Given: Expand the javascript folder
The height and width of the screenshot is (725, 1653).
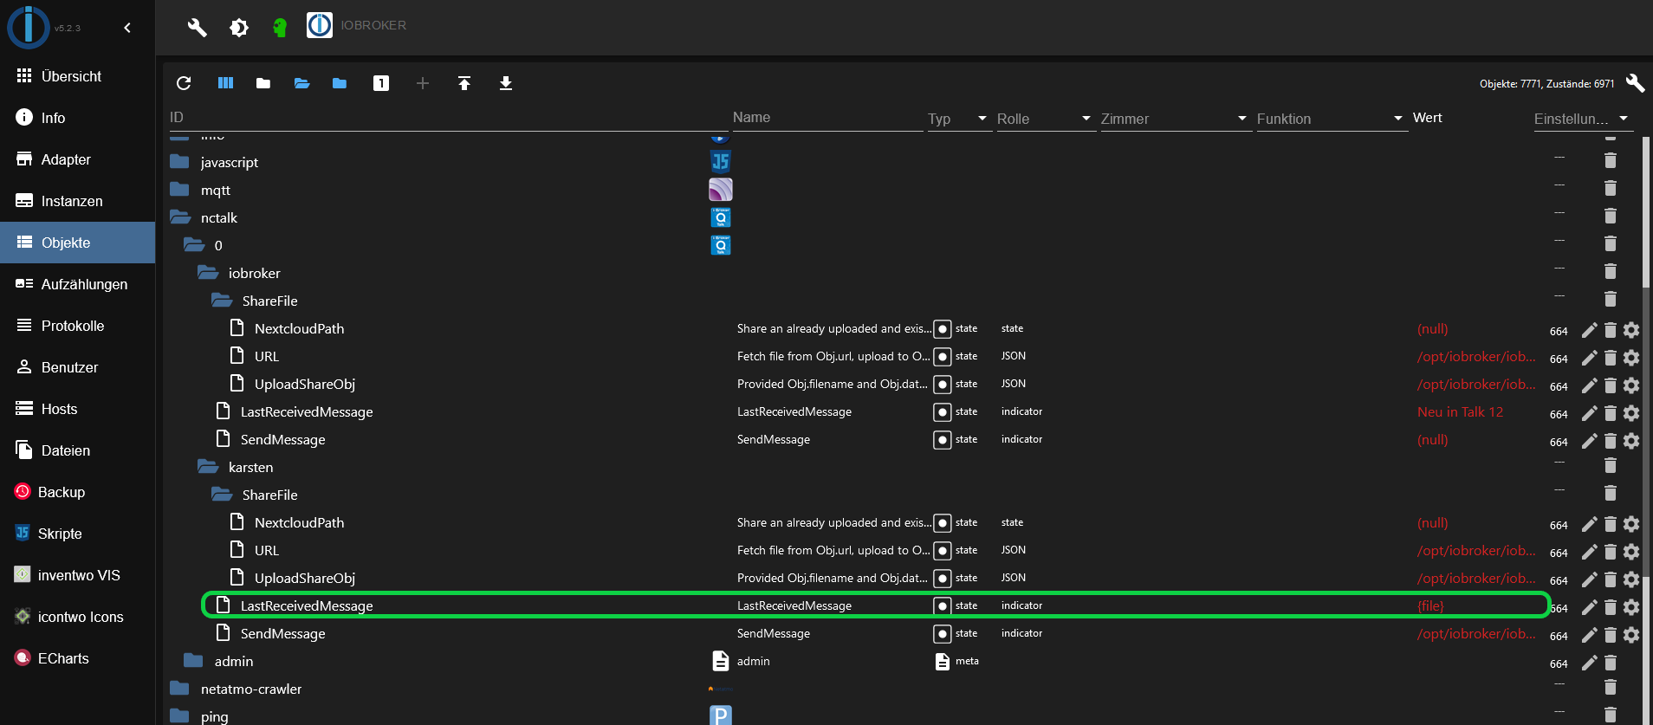Looking at the screenshot, I should point(179,162).
